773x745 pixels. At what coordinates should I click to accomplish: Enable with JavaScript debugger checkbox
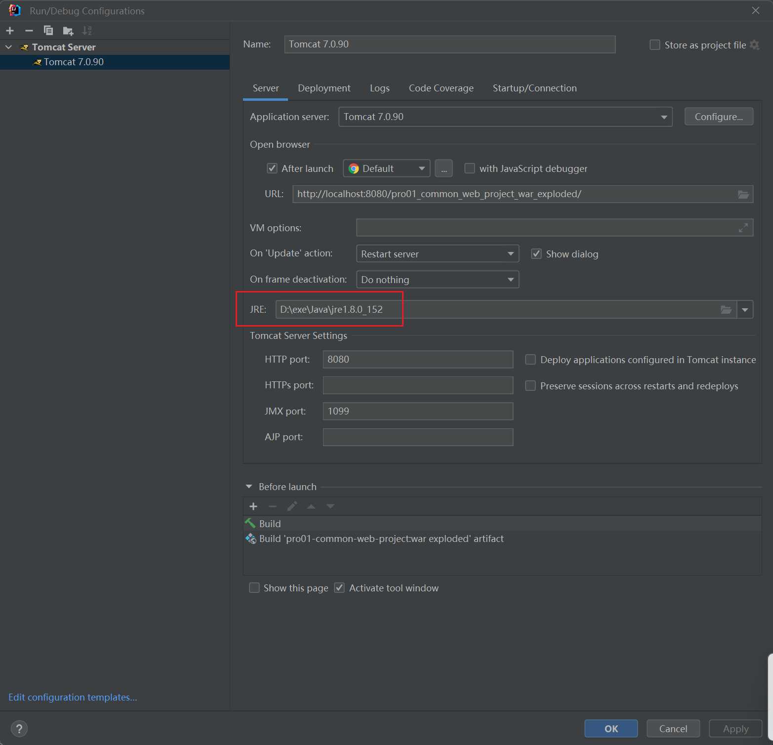470,168
